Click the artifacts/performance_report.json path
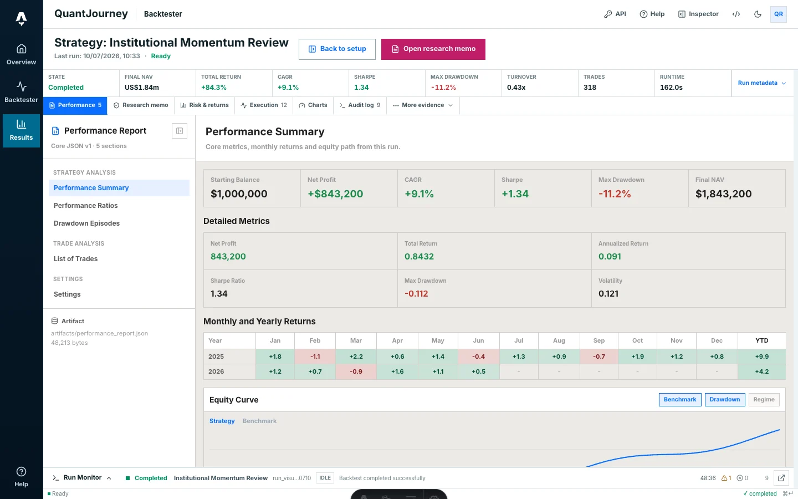 [100, 334]
